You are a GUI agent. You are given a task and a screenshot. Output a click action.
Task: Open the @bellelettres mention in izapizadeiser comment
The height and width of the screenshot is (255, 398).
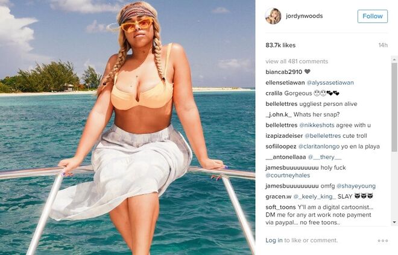click(x=323, y=136)
